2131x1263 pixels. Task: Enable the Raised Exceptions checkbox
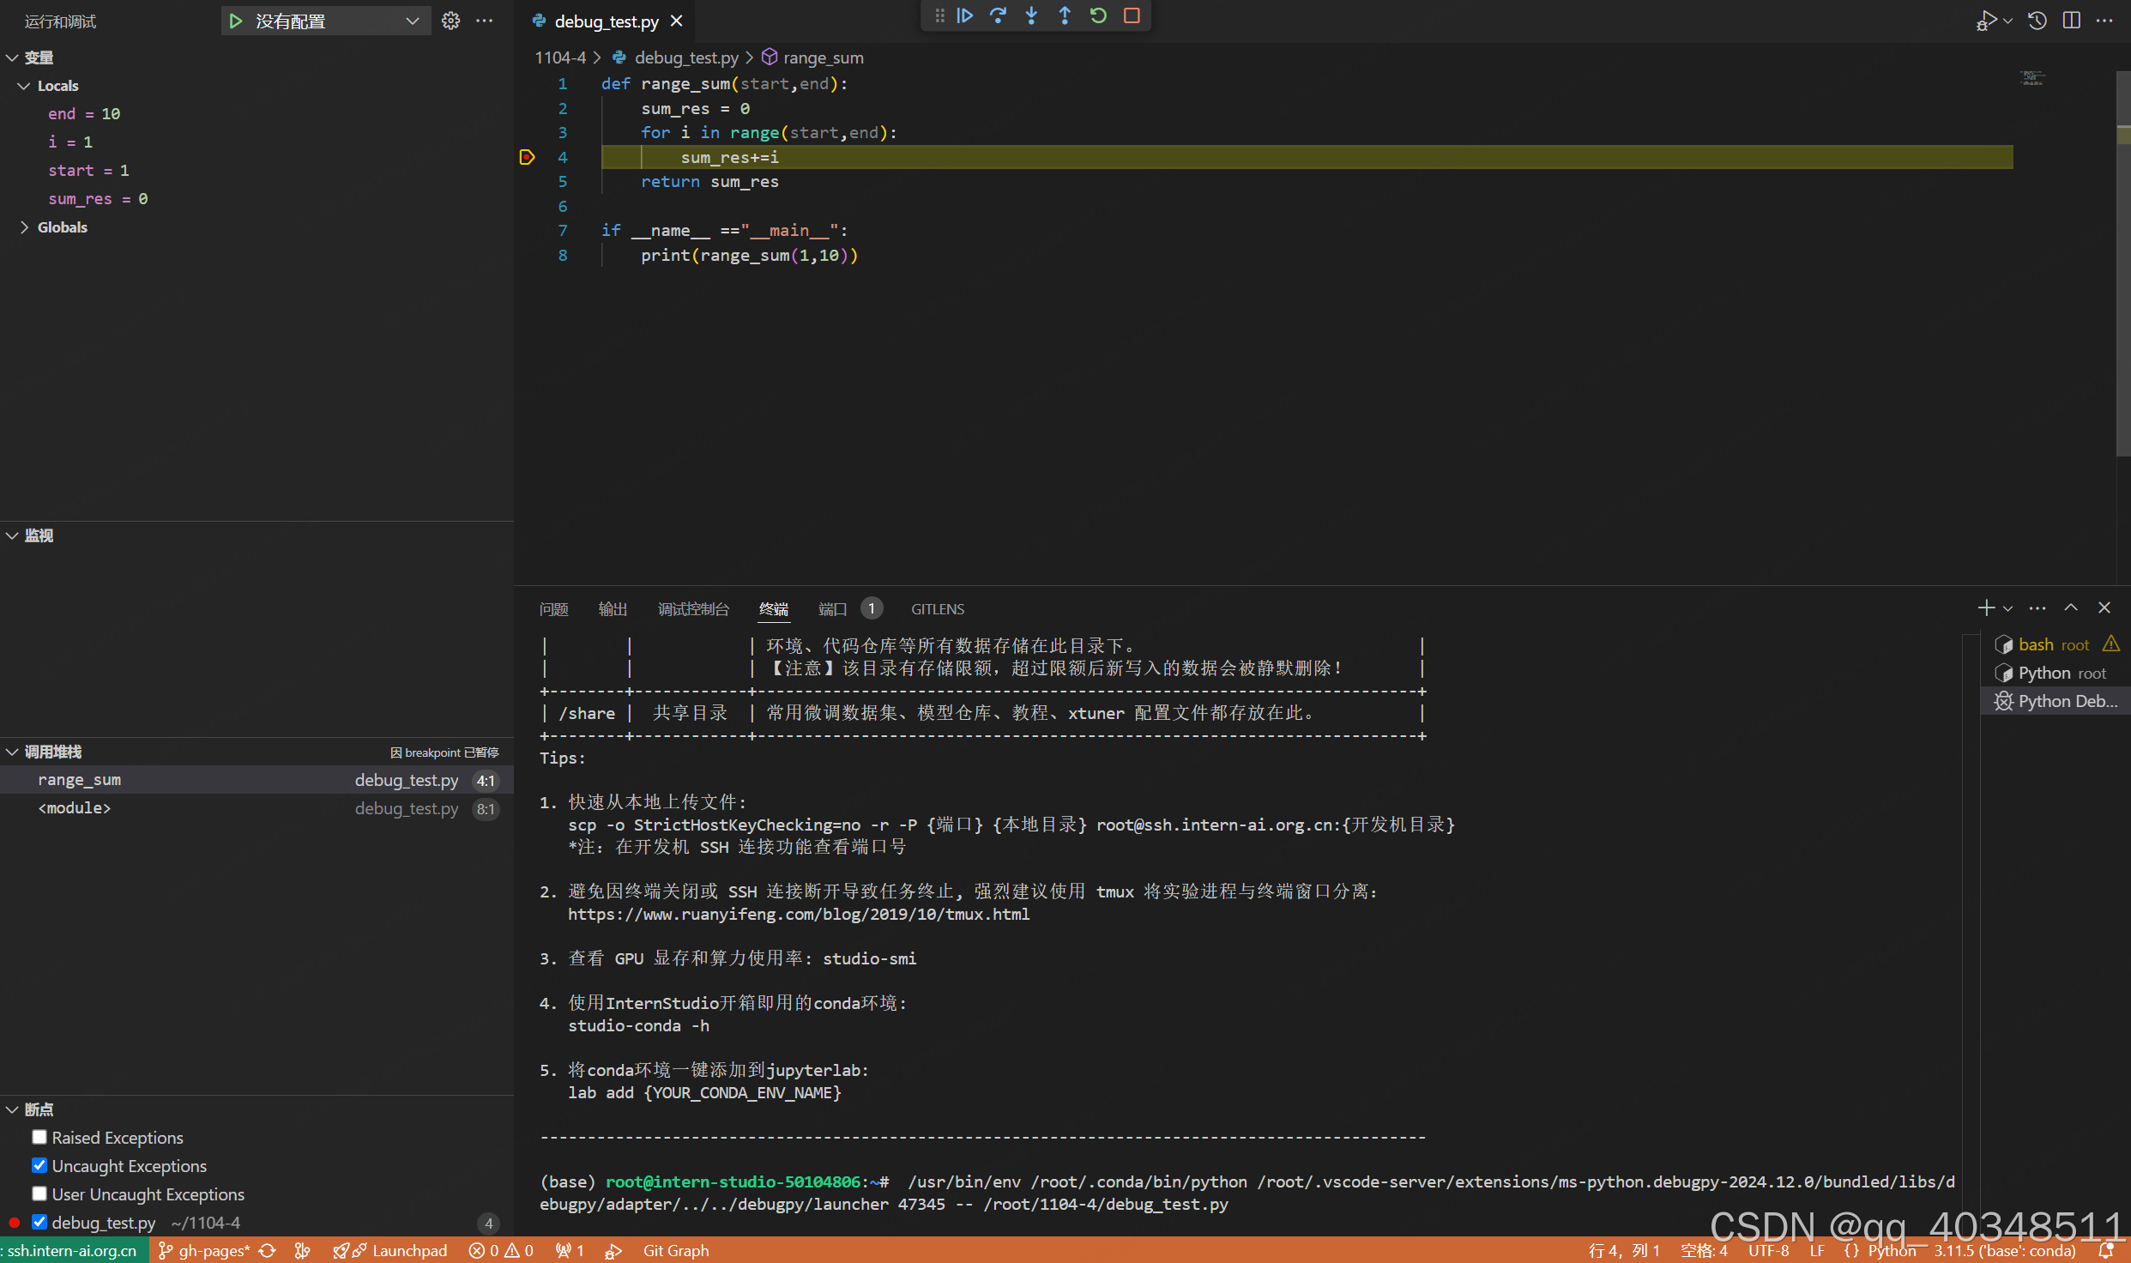pos(39,1137)
